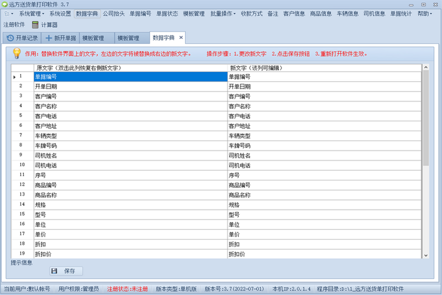Select original text cell 车辆类型
Screen dimensions: 442x295
[131, 136]
